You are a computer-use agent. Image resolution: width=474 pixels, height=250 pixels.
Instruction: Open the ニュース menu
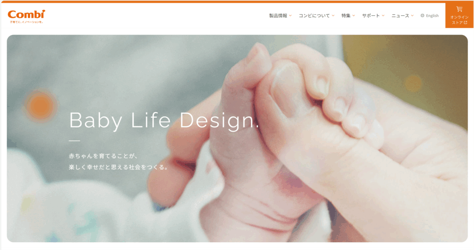coord(400,16)
